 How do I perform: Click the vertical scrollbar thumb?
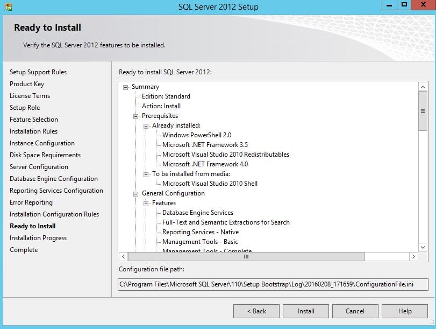coord(423,111)
